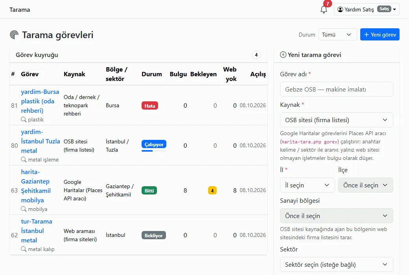Open the İl seçin province dropdown
This screenshot has width=409, height=275.
pos(307,185)
